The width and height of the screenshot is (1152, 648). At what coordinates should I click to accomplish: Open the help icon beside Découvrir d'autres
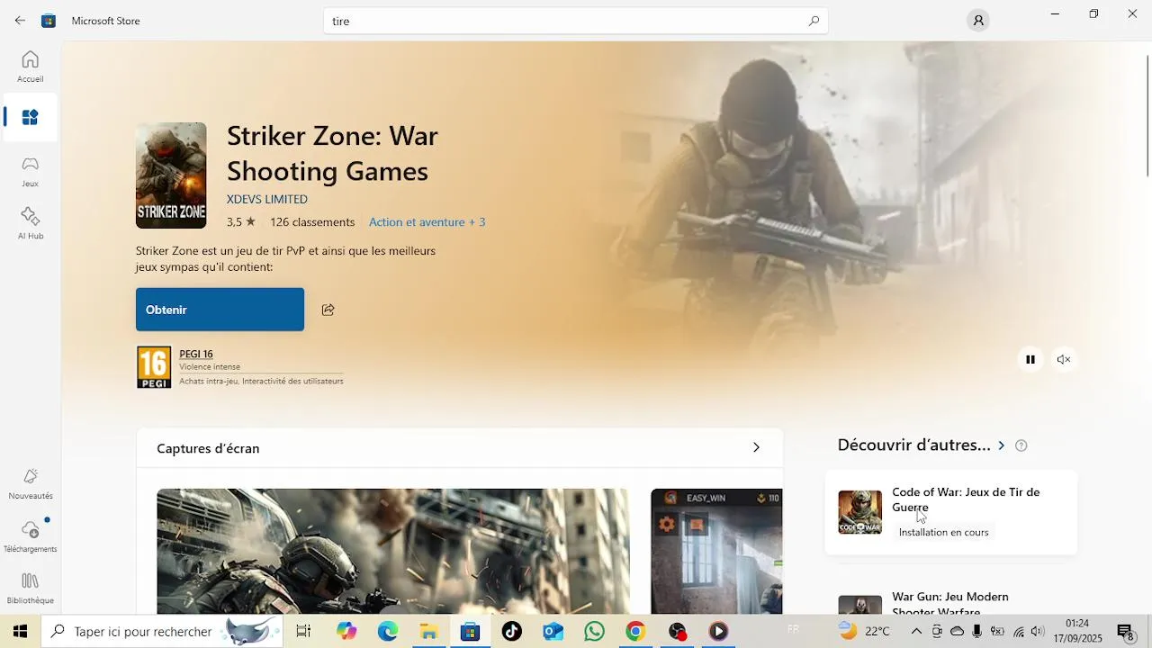point(1021,445)
